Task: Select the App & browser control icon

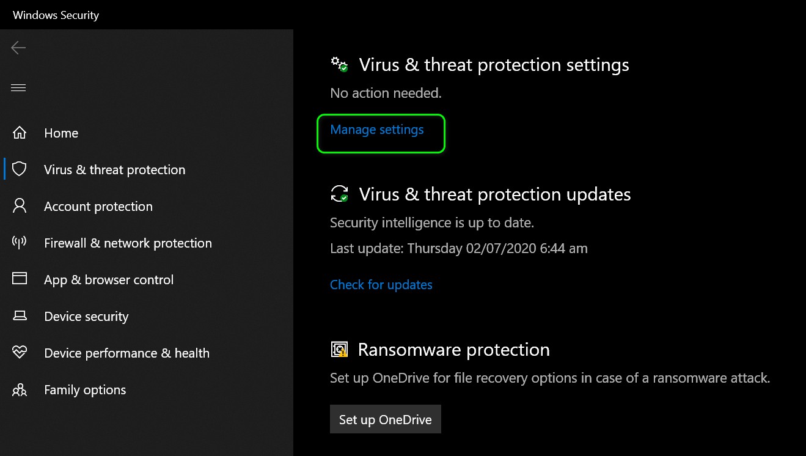Action: pyautogui.click(x=19, y=279)
